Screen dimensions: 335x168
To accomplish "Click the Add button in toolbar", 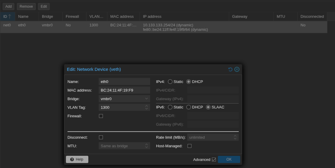I will (x=9, y=7).
